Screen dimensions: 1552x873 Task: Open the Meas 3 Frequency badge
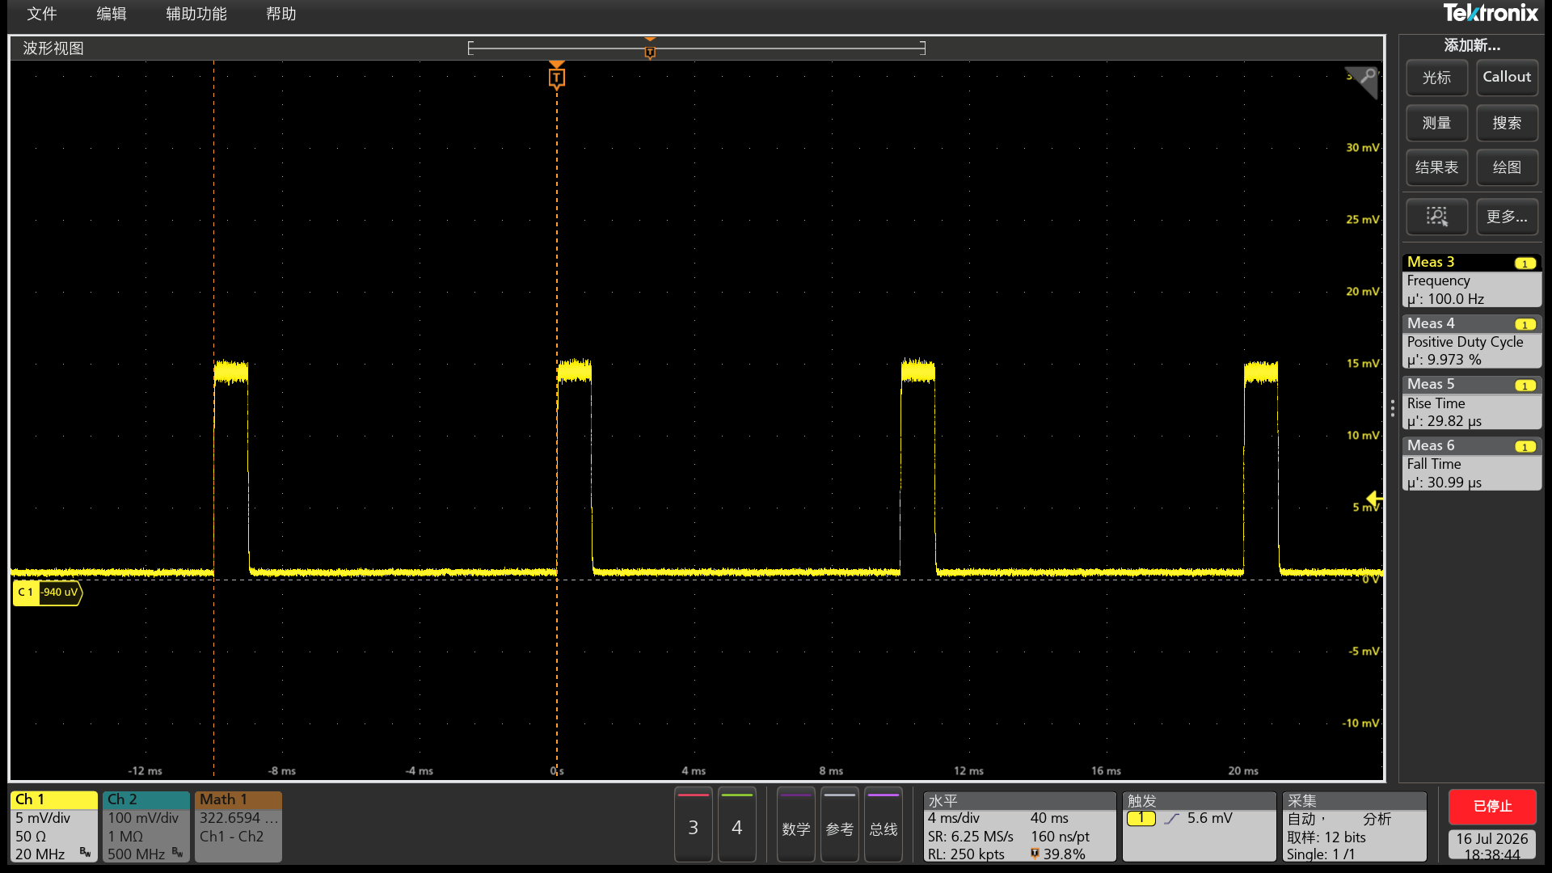pos(1471,280)
